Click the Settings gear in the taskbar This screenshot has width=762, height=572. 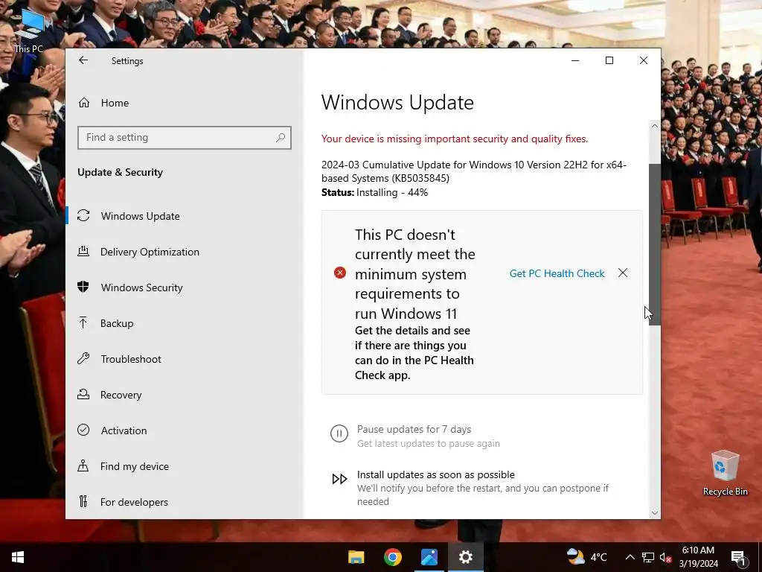(x=466, y=557)
